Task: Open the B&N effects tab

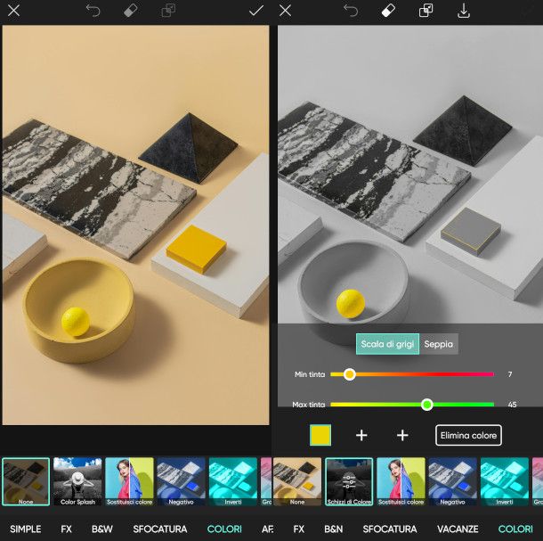Action: [x=334, y=529]
